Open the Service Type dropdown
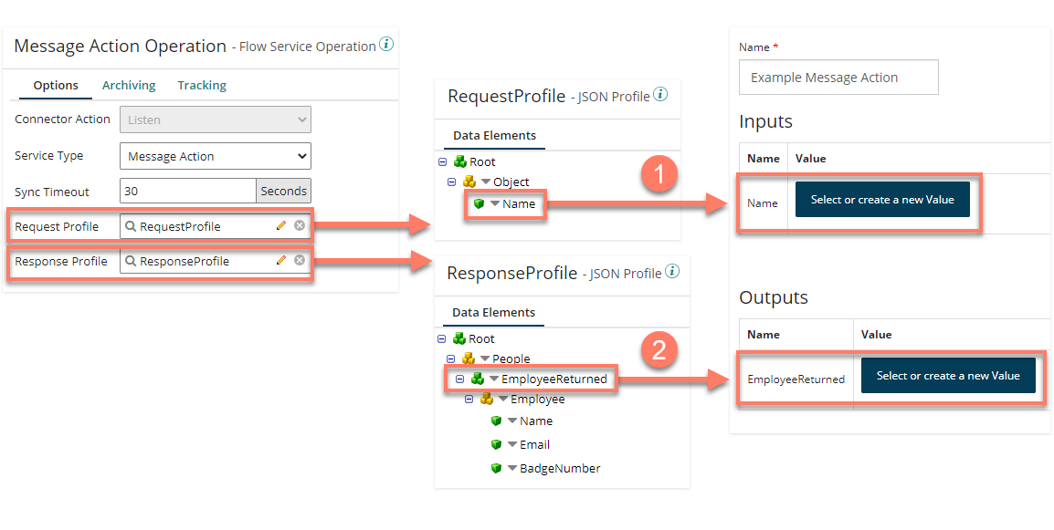1054x530 pixels. point(216,156)
